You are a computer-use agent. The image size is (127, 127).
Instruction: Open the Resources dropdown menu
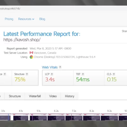click(x=26, y=19)
